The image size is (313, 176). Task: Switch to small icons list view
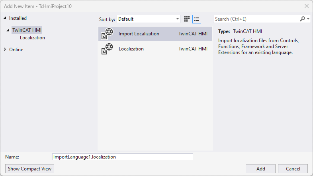(197, 19)
